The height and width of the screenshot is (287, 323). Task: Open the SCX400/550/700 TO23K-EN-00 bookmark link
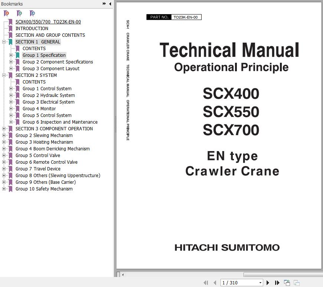click(48, 22)
